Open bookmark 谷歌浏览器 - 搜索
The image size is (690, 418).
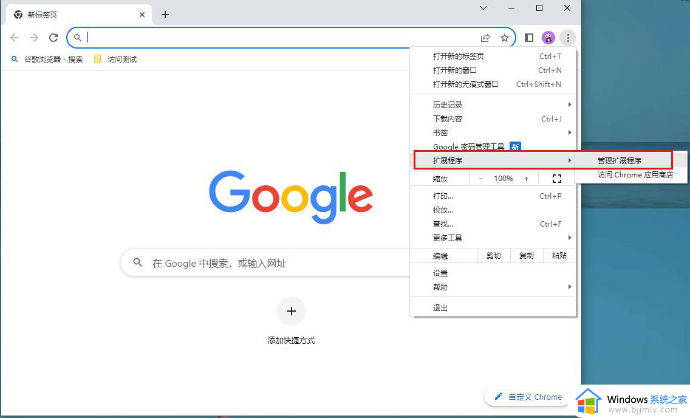tap(47, 60)
